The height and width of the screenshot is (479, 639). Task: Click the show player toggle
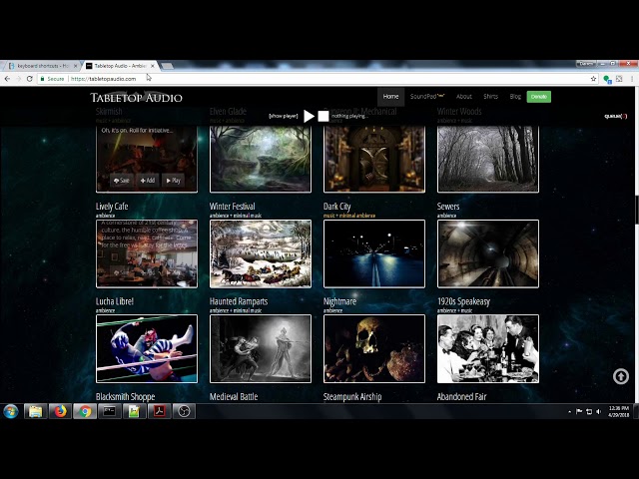pos(284,116)
